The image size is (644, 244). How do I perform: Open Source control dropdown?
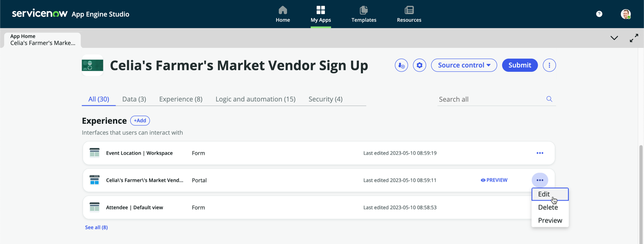coord(464,65)
